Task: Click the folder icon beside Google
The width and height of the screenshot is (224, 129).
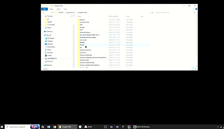Action: coord(78,27)
